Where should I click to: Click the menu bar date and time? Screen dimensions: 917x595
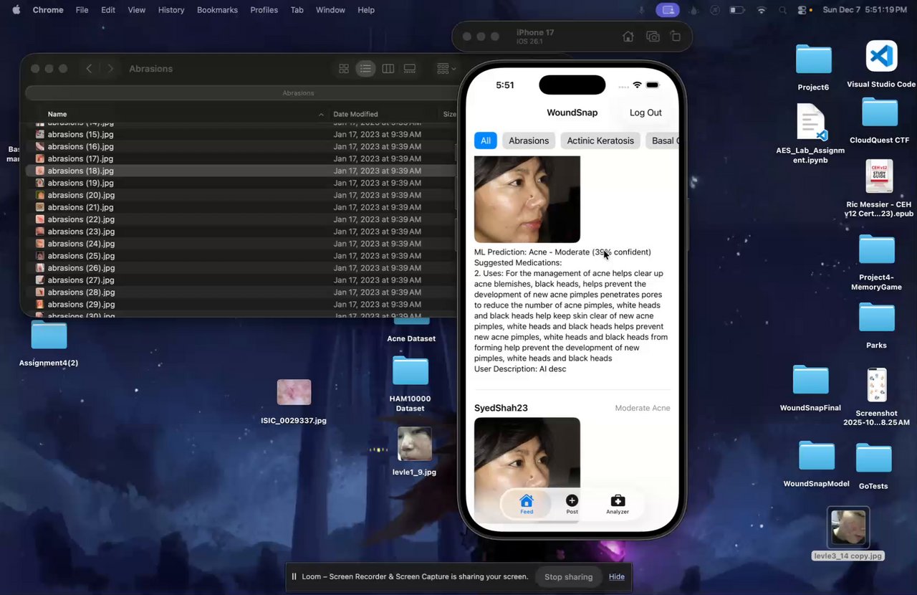point(865,10)
